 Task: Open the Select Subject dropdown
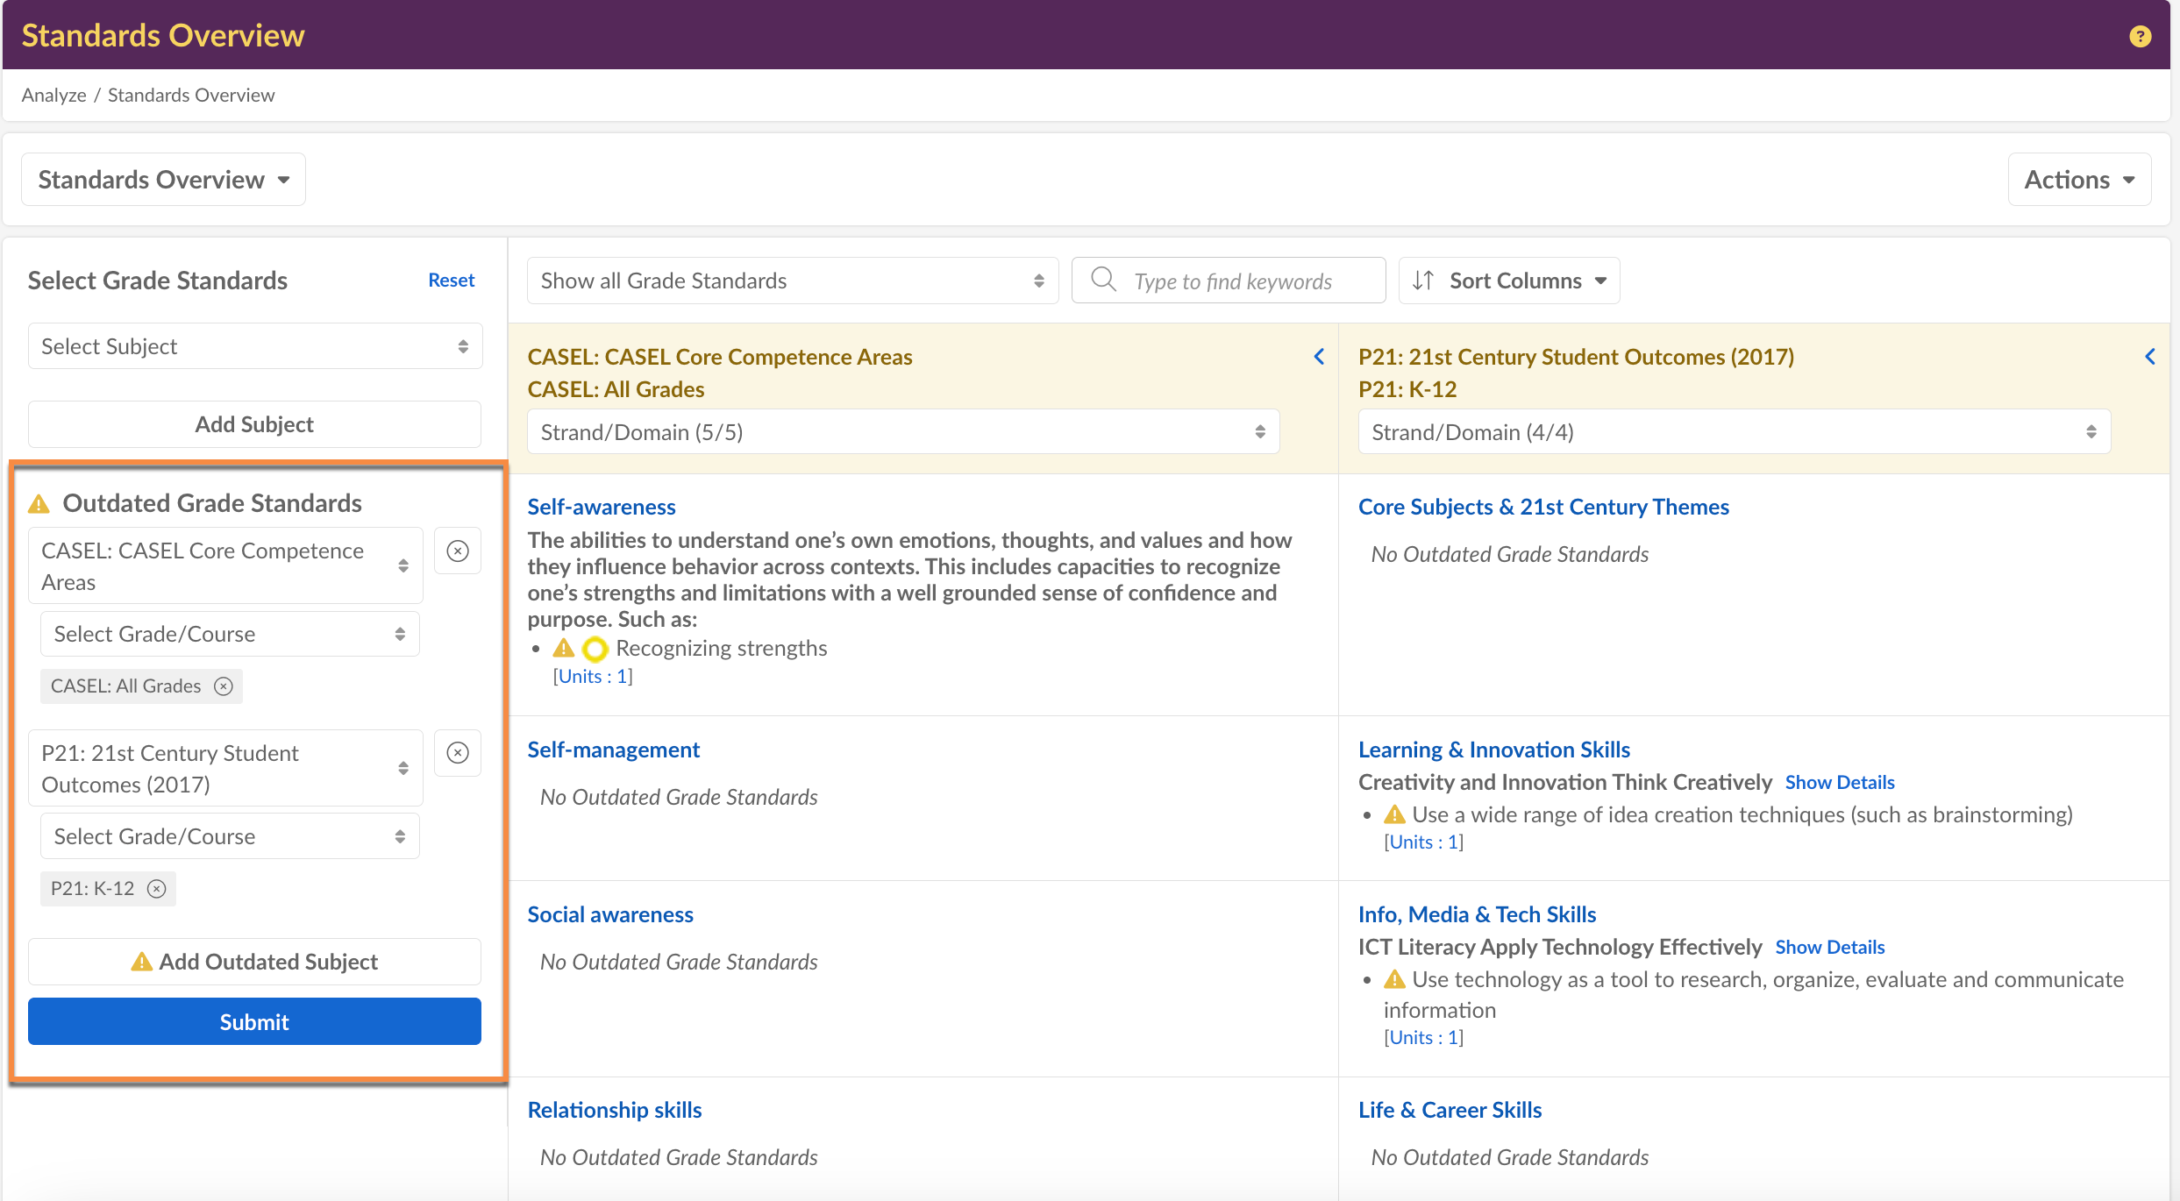254,346
